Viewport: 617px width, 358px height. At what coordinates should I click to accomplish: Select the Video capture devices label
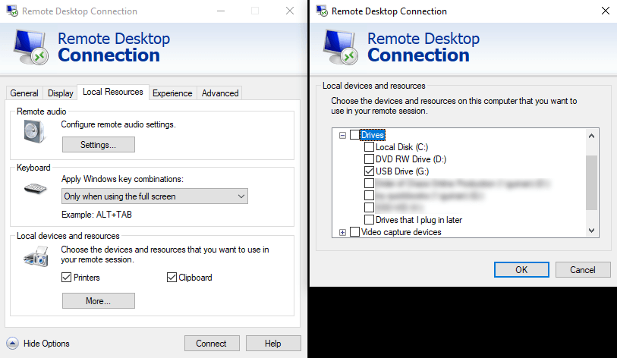(x=401, y=232)
